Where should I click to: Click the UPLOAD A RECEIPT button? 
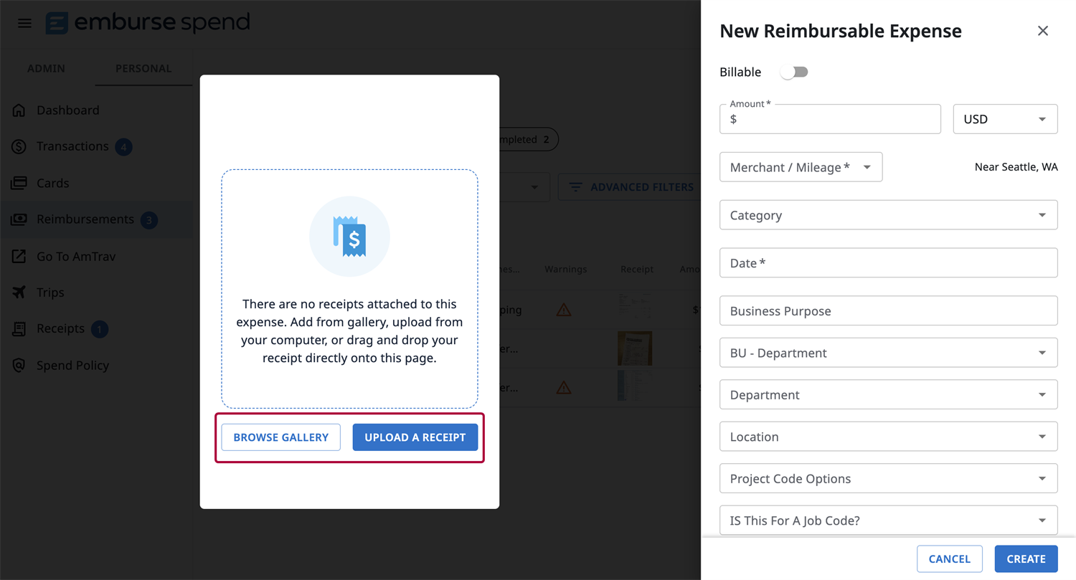click(415, 437)
